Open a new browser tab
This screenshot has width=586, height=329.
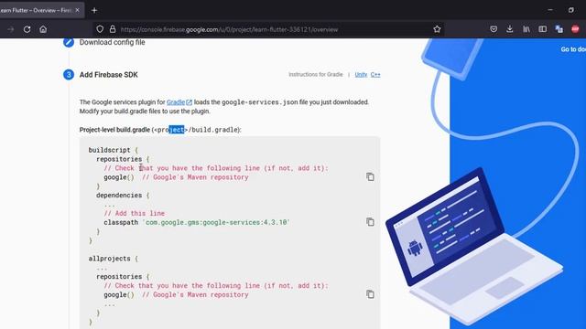(x=94, y=10)
